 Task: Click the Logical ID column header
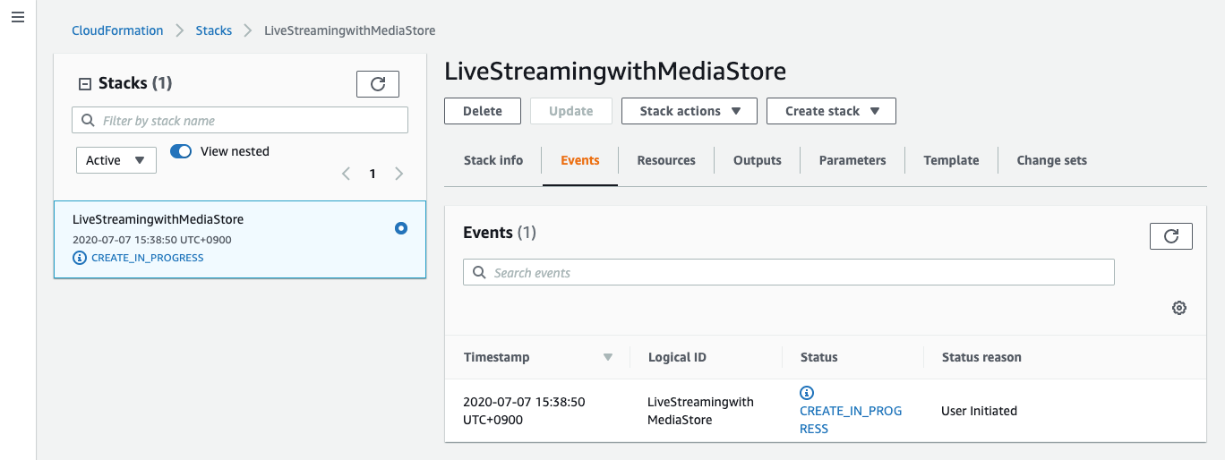tap(677, 357)
